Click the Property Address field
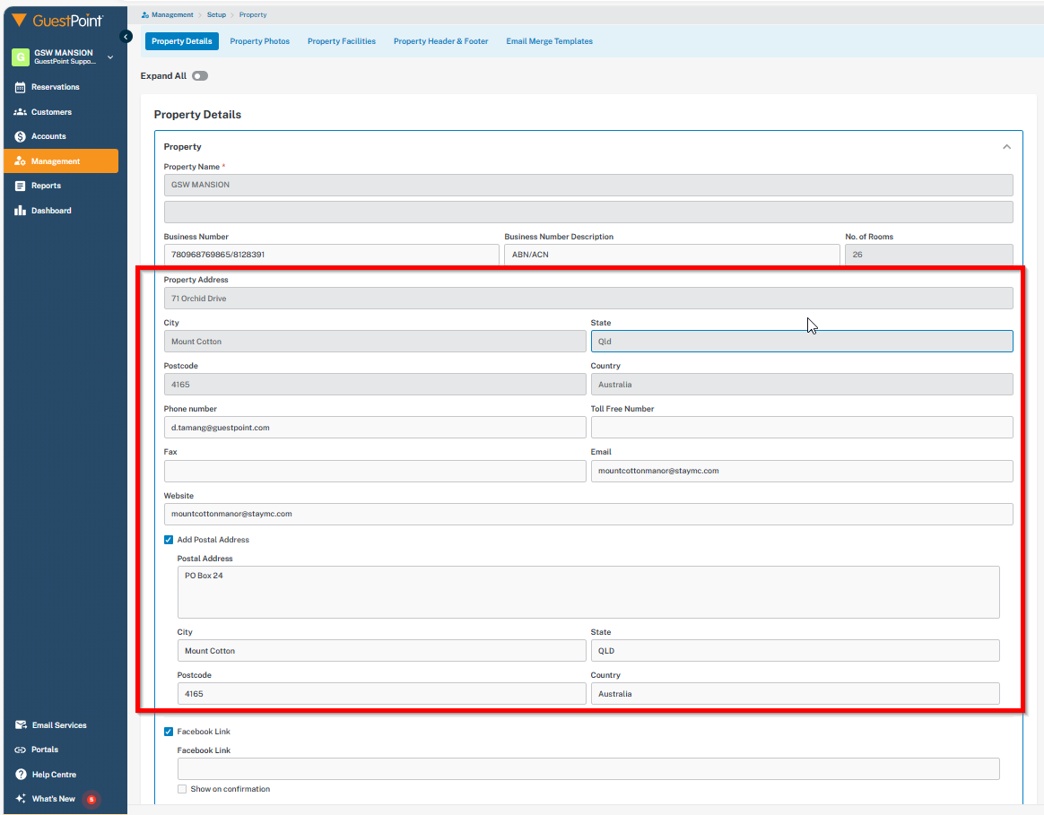This screenshot has height=815, width=1044. (588, 299)
